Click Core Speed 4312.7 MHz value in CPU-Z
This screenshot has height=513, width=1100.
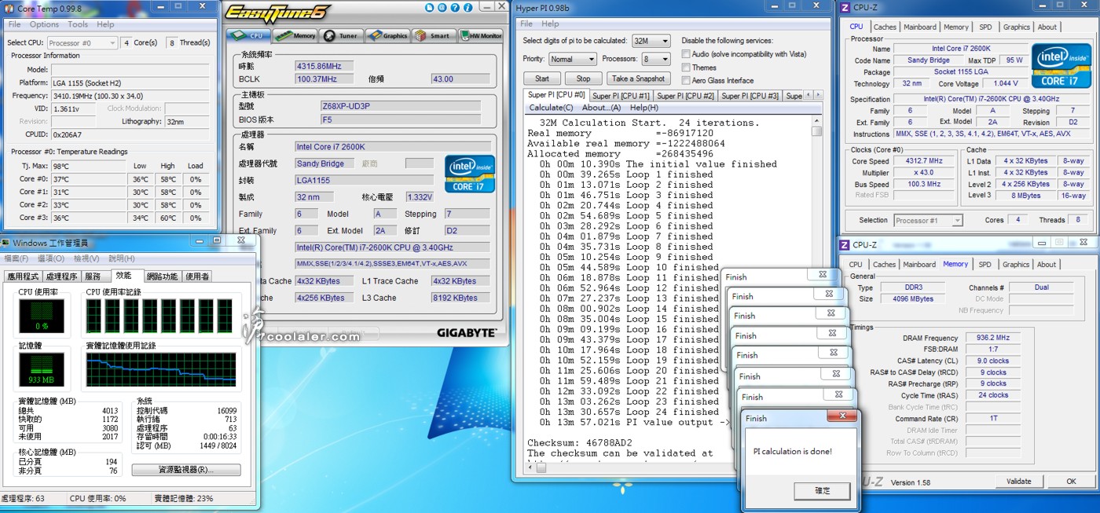(x=926, y=161)
